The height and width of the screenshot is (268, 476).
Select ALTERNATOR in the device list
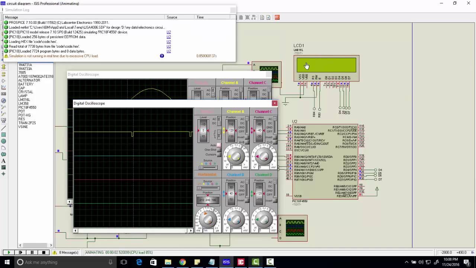(x=29, y=80)
